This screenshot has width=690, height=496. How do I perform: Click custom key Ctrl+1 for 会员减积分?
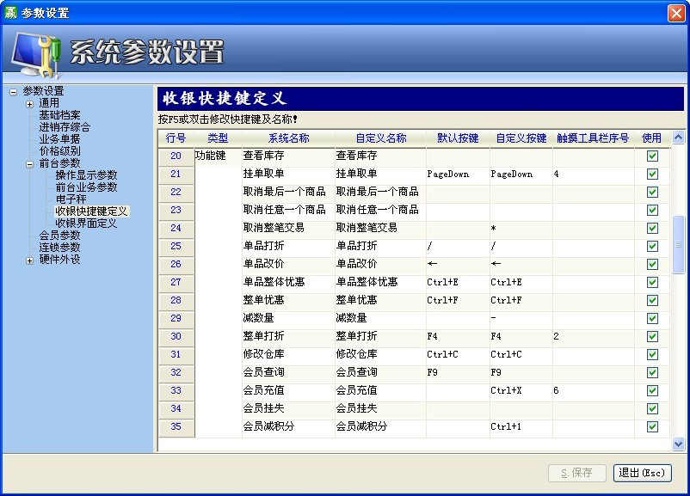521,426
